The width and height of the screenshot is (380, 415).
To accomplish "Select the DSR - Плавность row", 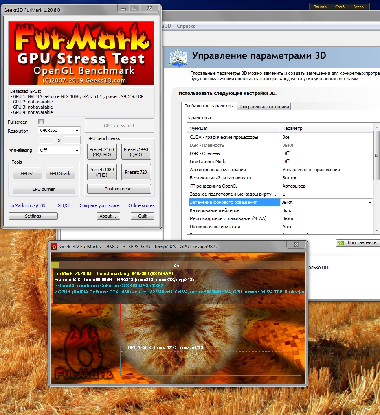I will pos(280,145).
